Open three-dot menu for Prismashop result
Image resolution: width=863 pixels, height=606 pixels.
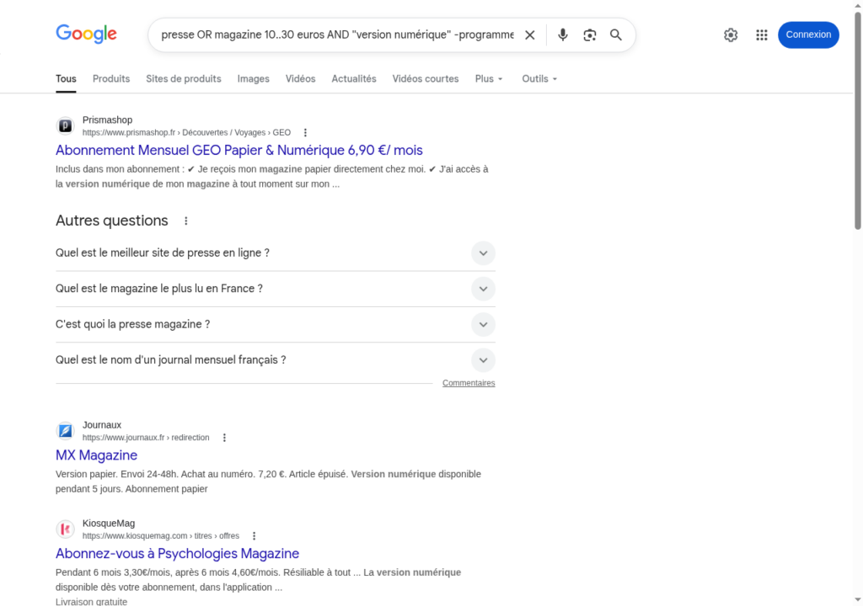(x=305, y=133)
